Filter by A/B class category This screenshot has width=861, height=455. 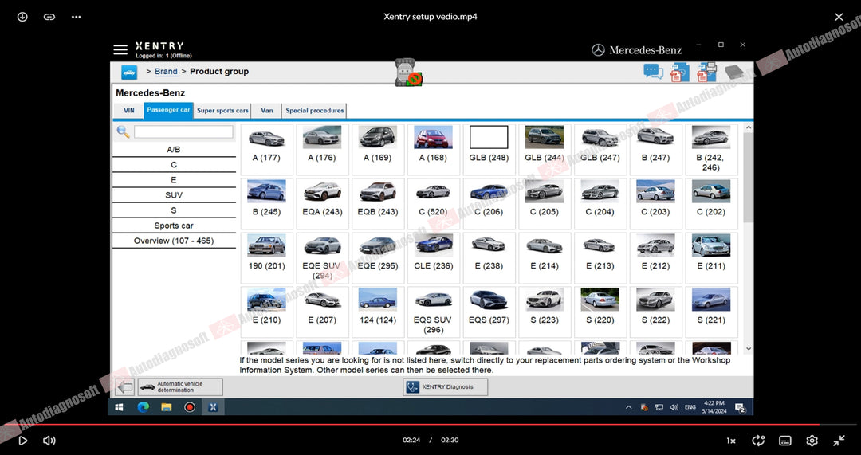[x=174, y=149]
